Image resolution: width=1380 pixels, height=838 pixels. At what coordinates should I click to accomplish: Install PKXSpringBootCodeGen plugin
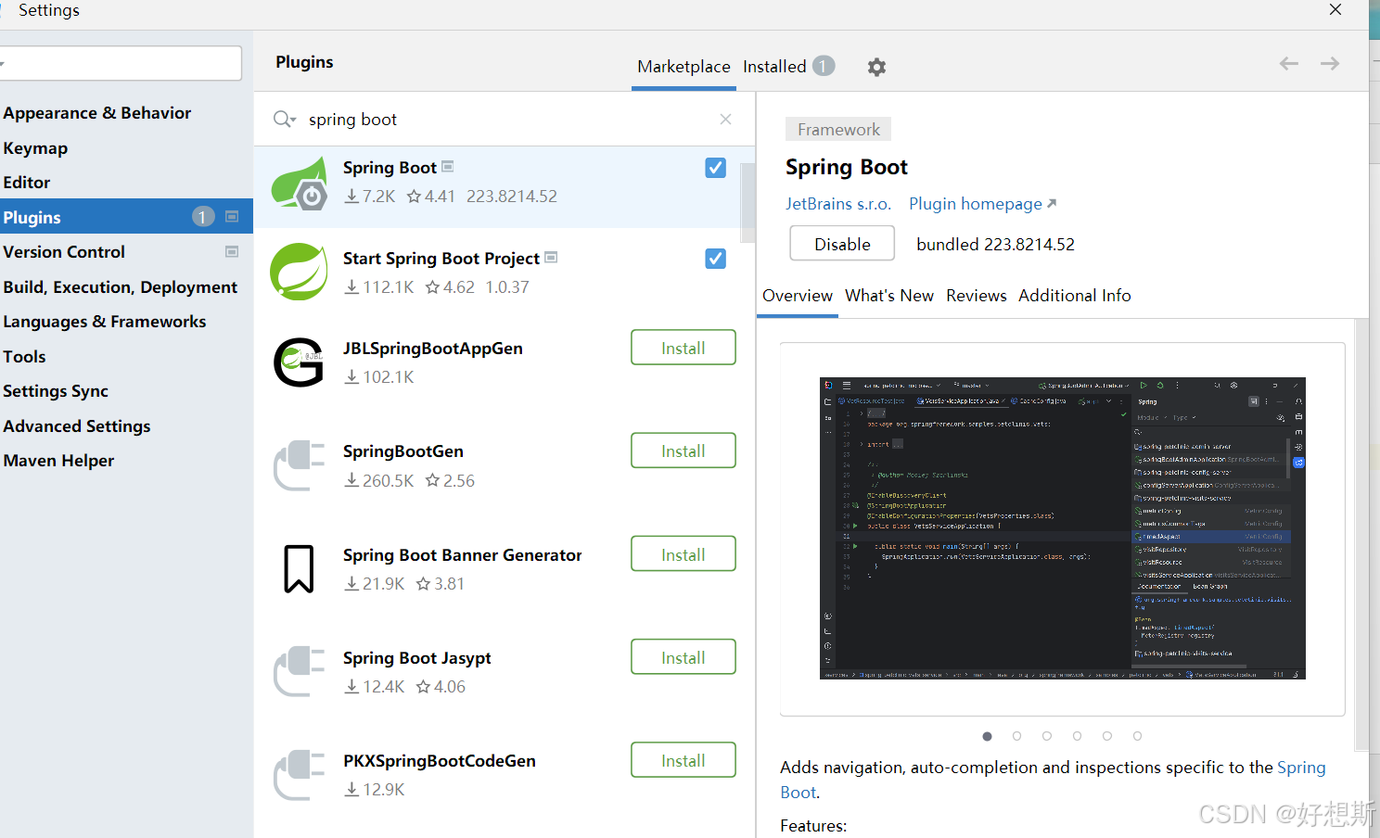pos(684,760)
